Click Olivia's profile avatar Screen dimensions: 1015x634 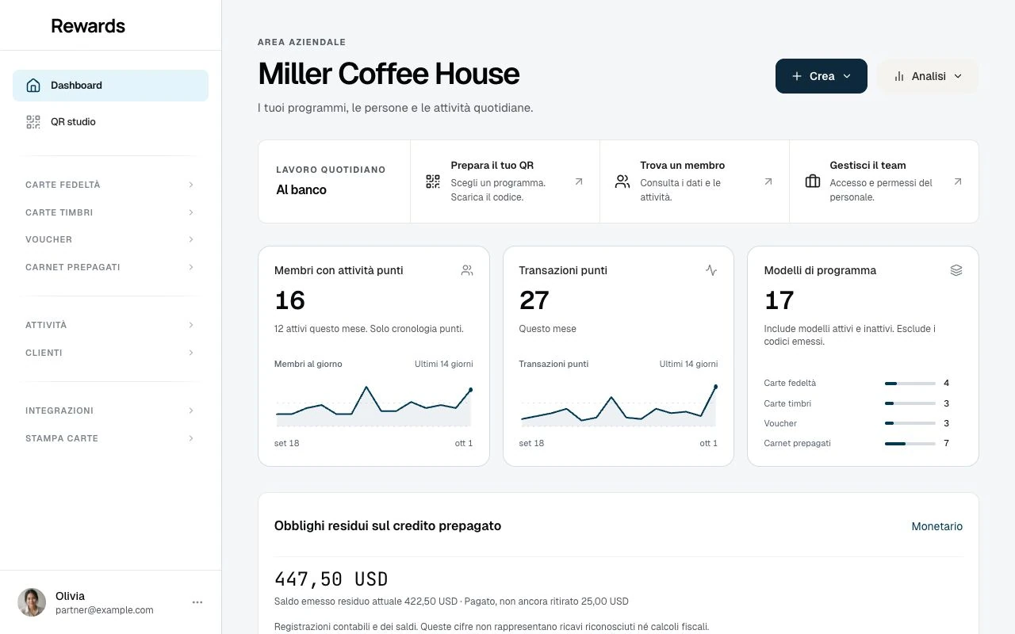32,602
